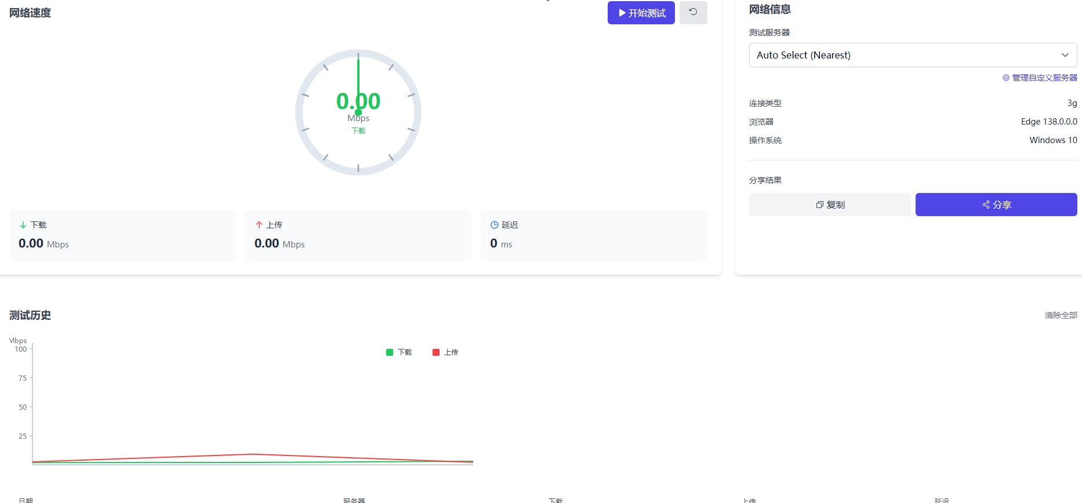Click the play icon in 开始测试
This screenshot has width=1082, height=503.
coord(622,13)
